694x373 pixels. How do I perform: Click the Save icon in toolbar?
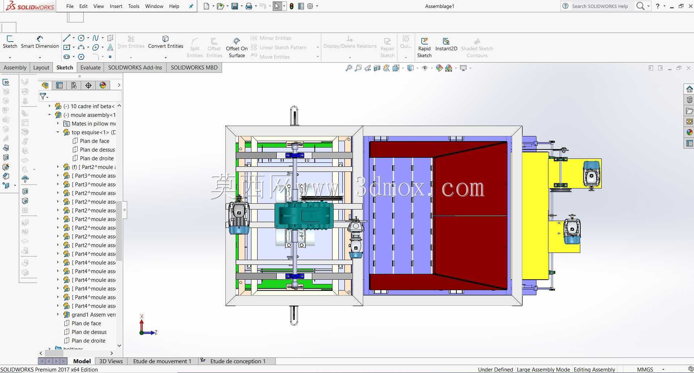pyautogui.click(x=234, y=6)
